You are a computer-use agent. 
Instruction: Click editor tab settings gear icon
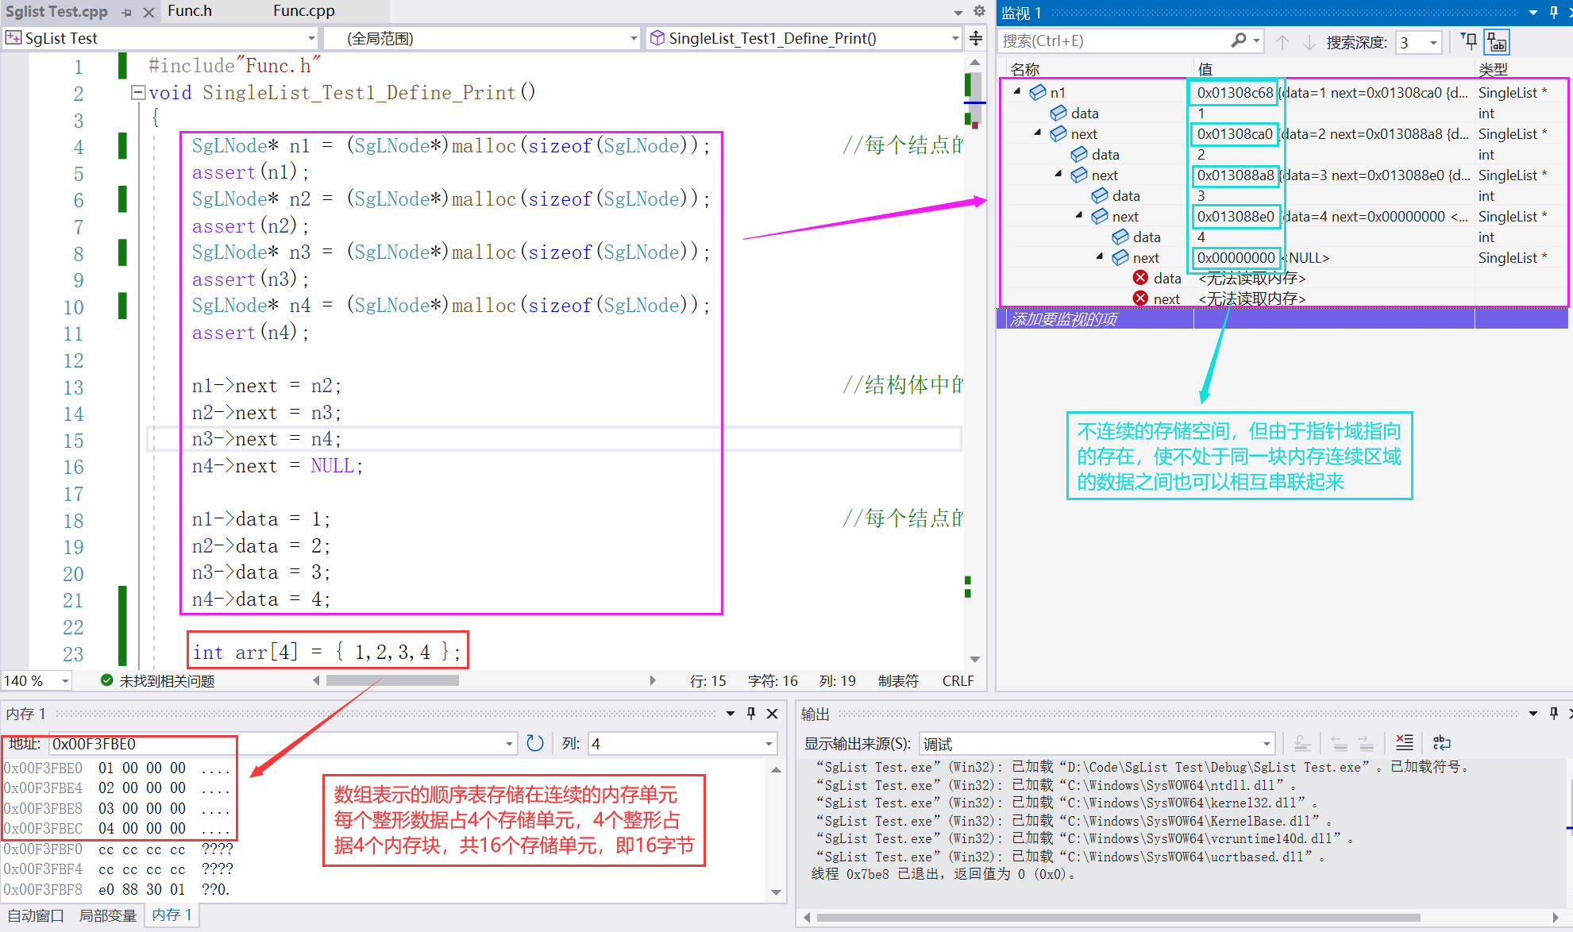979,11
